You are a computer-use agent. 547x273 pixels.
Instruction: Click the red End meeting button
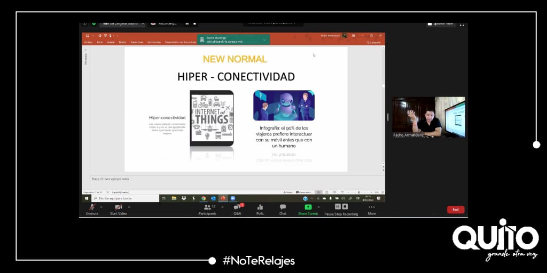point(455,210)
